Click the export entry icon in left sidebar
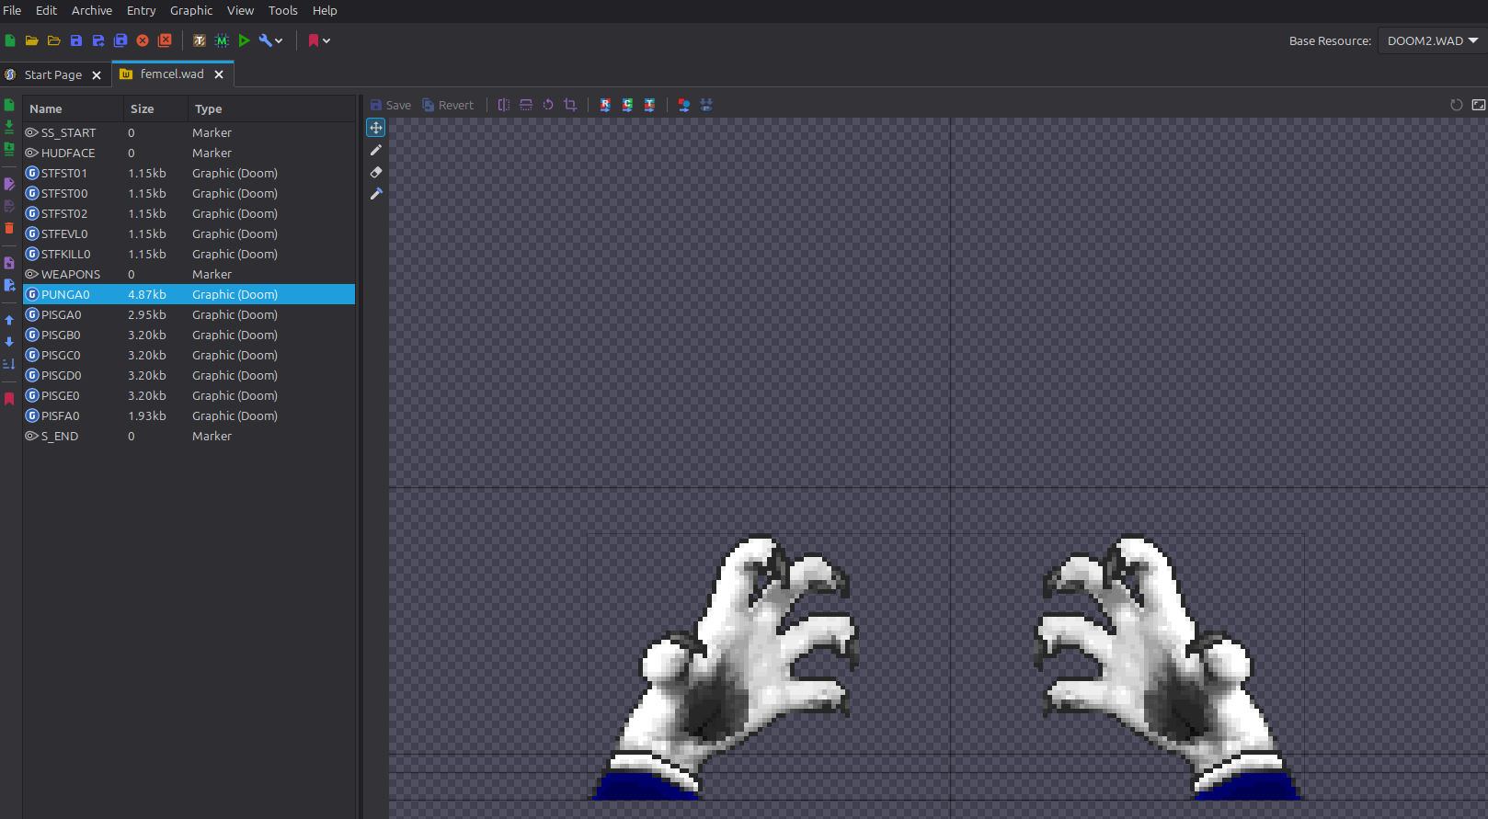1488x819 pixels. (x=9, y=285)
